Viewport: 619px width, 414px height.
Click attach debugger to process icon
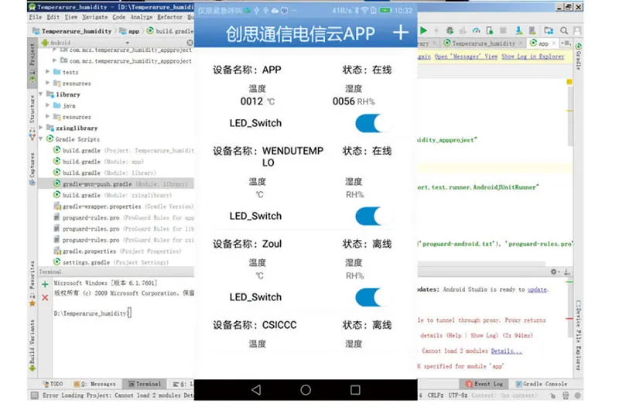click(x=490, y=30)
